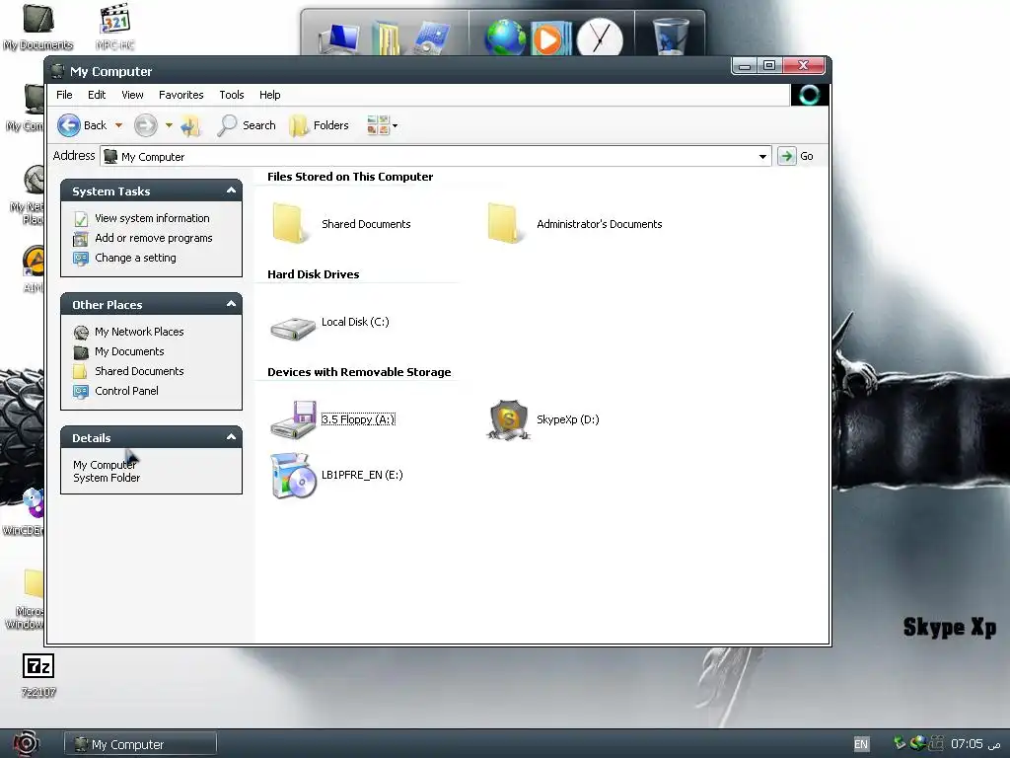1010x758 pixels.
Task: Click the Files Stored on This Computer header
Action: pyautogui.click(x=350, y=177)
